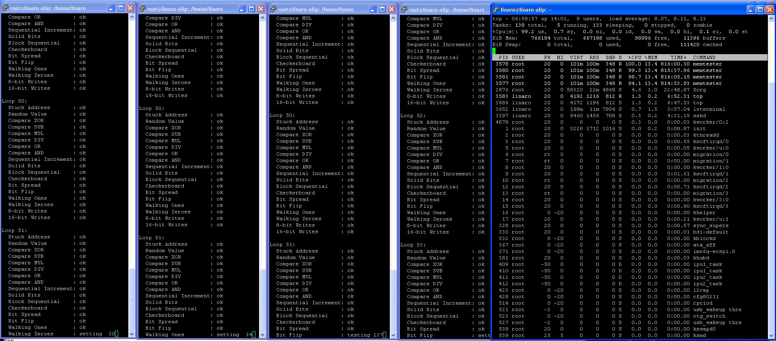This screenshot has height=341, width=776.
Task: Click the 'Loop 53:' heading text
Action: point(413,245)
